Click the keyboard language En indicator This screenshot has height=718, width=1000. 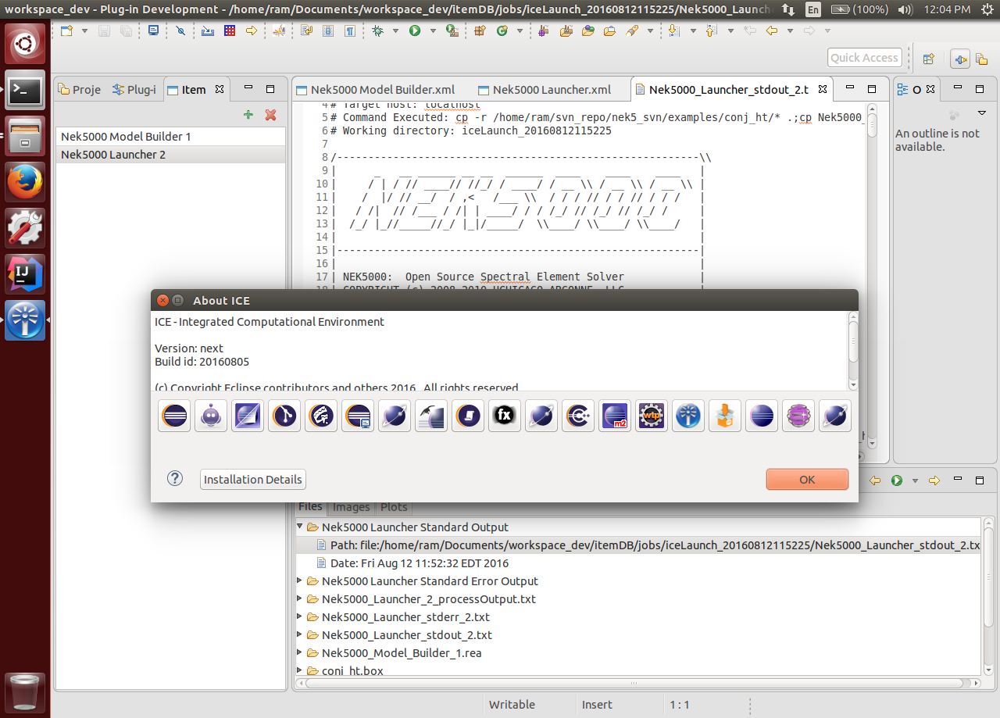813,9
